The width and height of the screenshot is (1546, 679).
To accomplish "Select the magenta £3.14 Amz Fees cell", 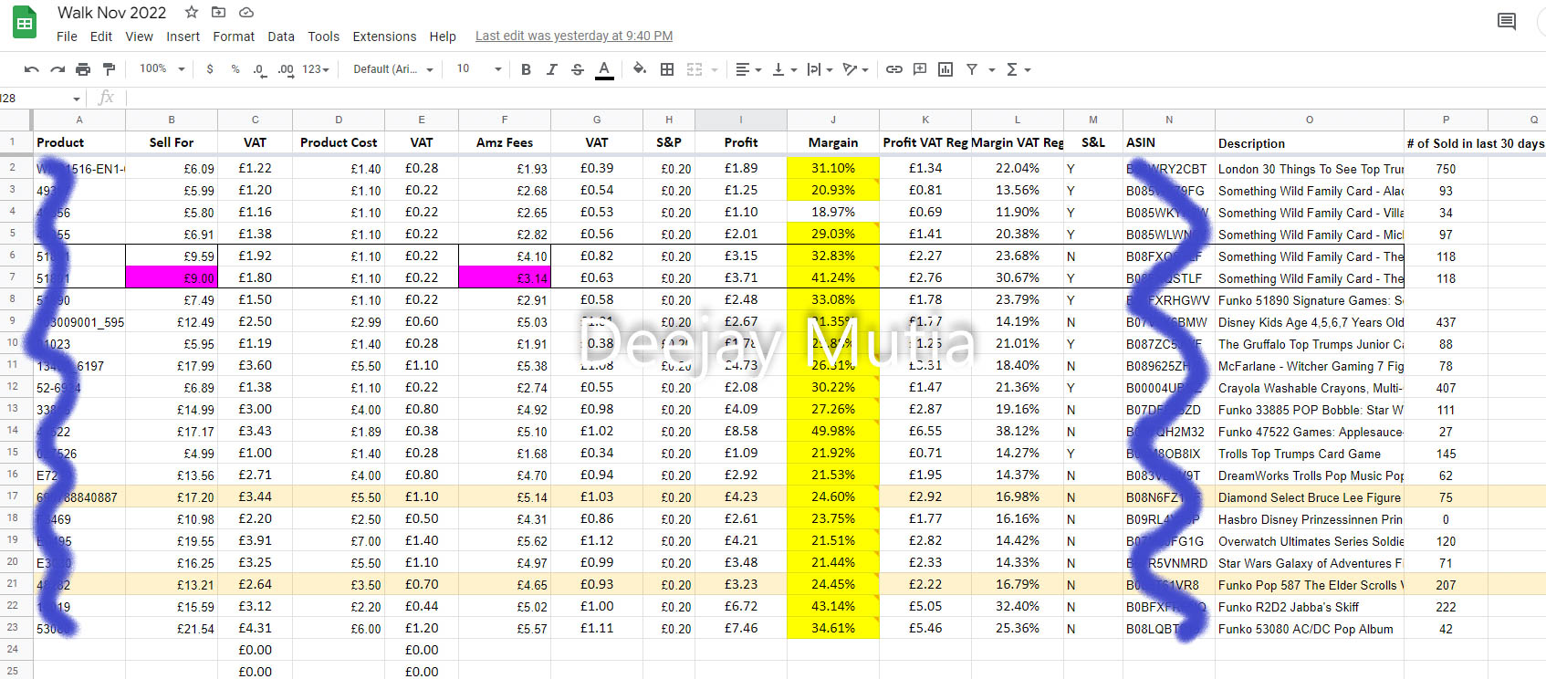I will 505,277.
